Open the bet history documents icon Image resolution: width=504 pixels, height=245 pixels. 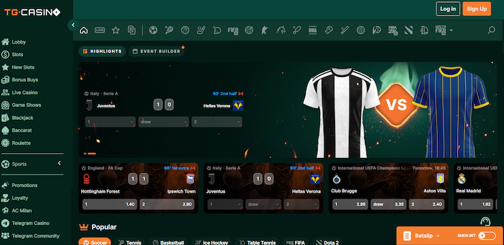coord(131,30)
